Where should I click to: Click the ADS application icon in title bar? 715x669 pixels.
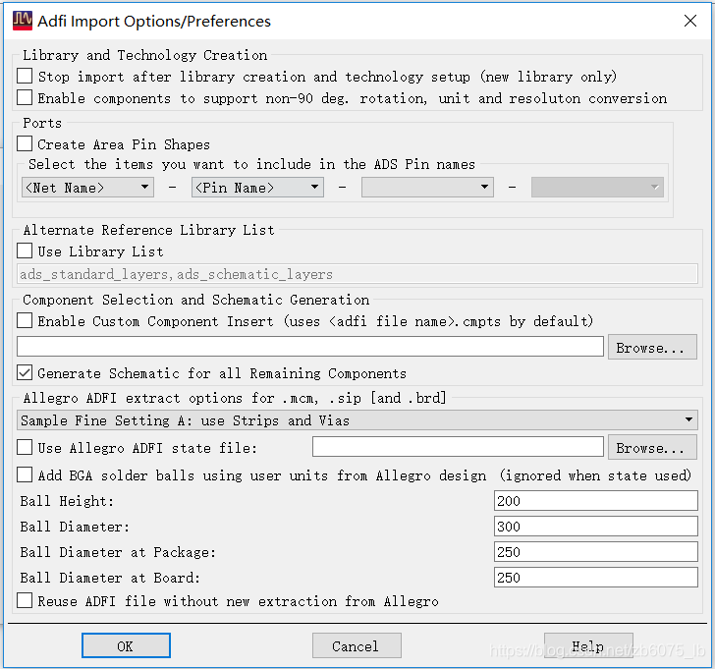(23, 21)
